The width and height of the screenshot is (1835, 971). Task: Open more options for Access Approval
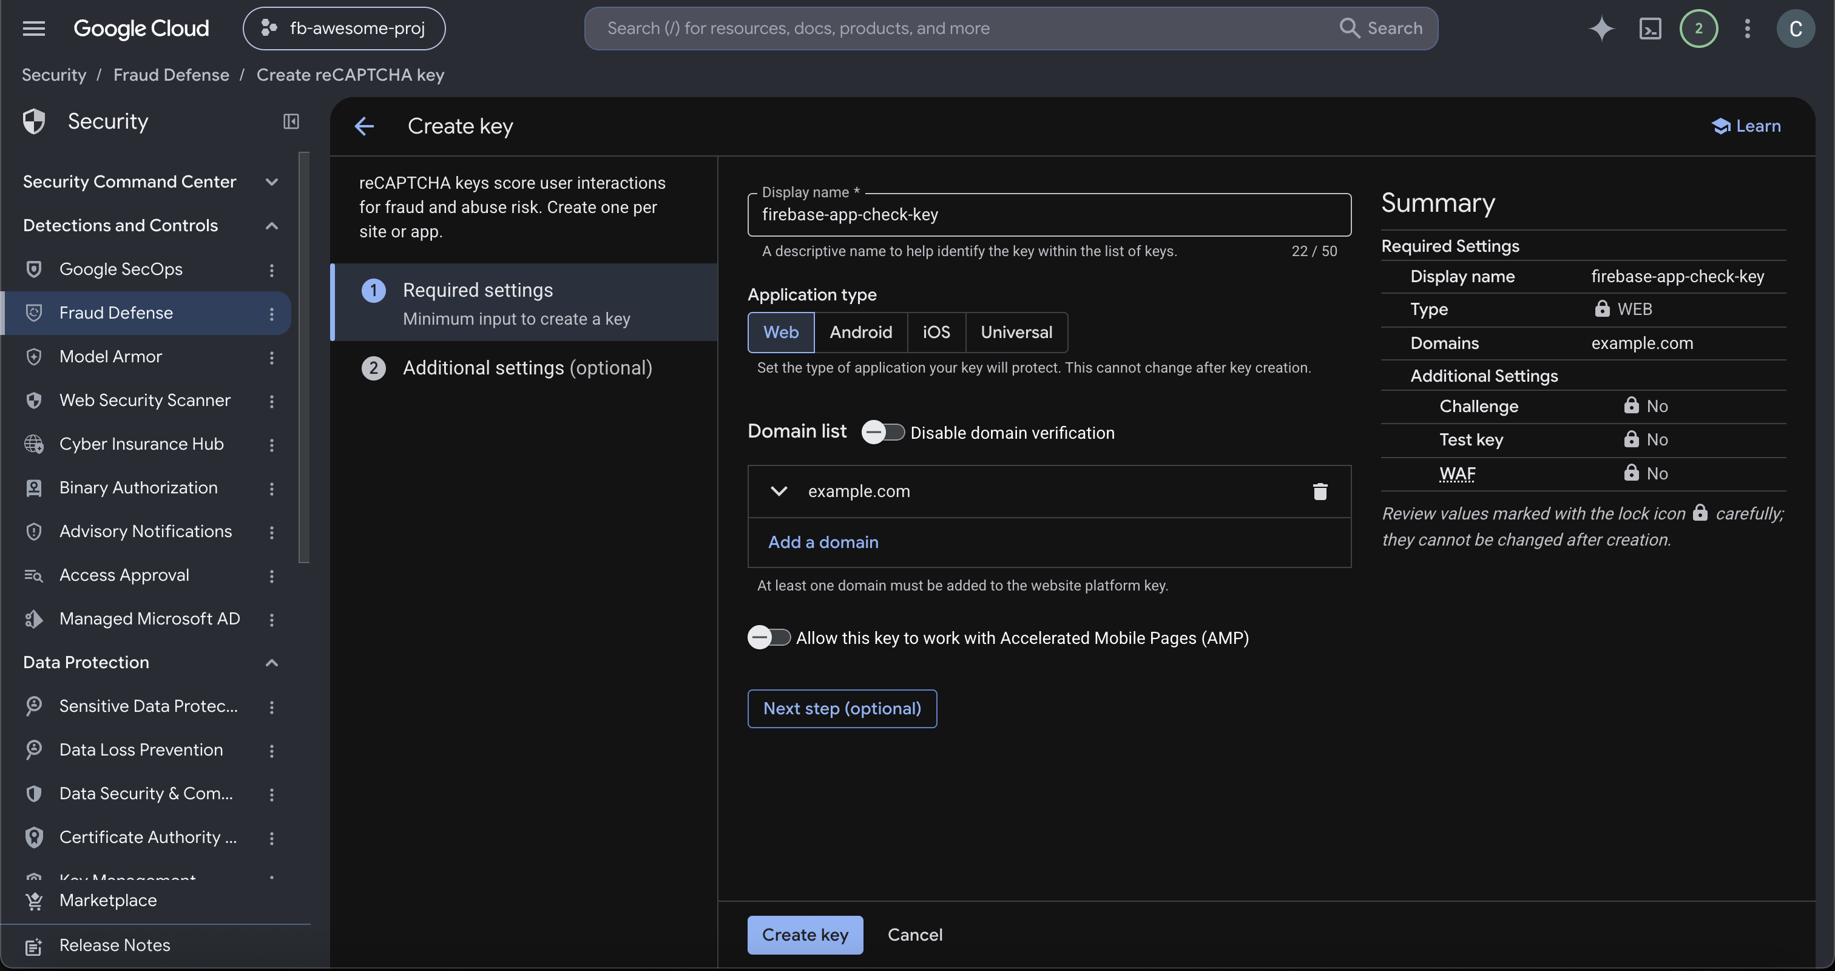point(271,575)
